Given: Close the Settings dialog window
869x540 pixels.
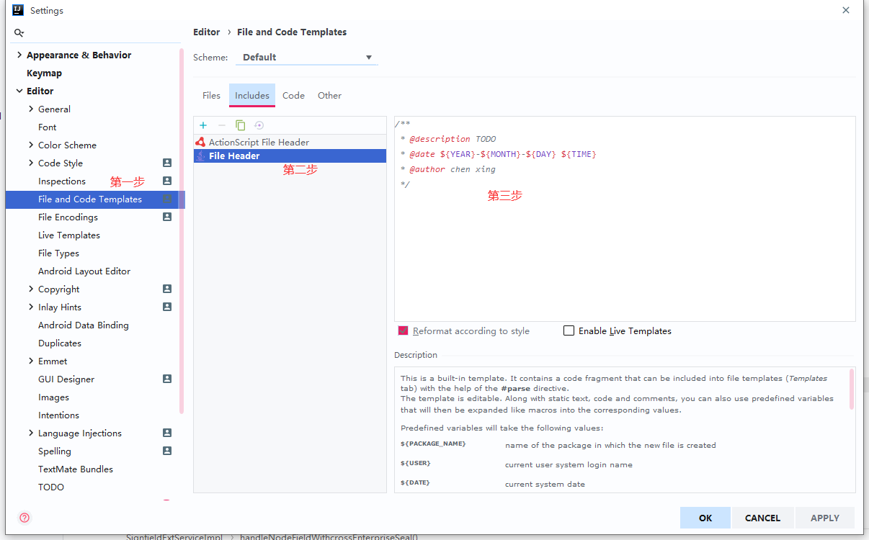Looking at the screenshot, I should pyautogui.click(x=846, y=10).
